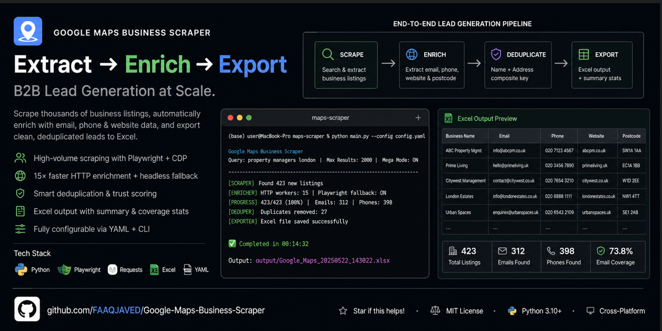Click the sliders icon beside Fully configurable
This screenshot has width=662, height=331.
pyautogui.click(x=20, y=229)
